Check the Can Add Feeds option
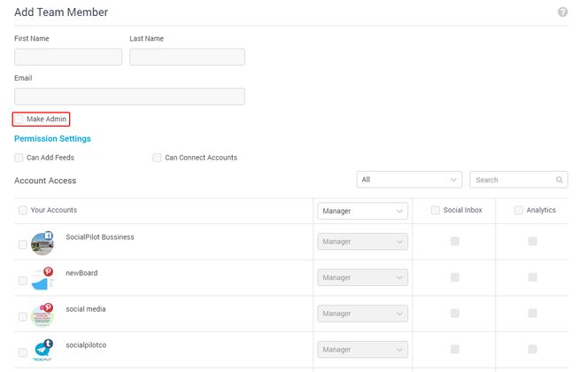The image size is (579, 372). [19, 158]
